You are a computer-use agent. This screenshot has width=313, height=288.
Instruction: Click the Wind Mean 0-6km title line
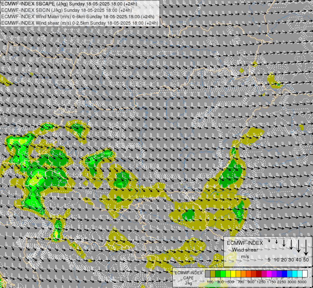click(x=78, y=17)
